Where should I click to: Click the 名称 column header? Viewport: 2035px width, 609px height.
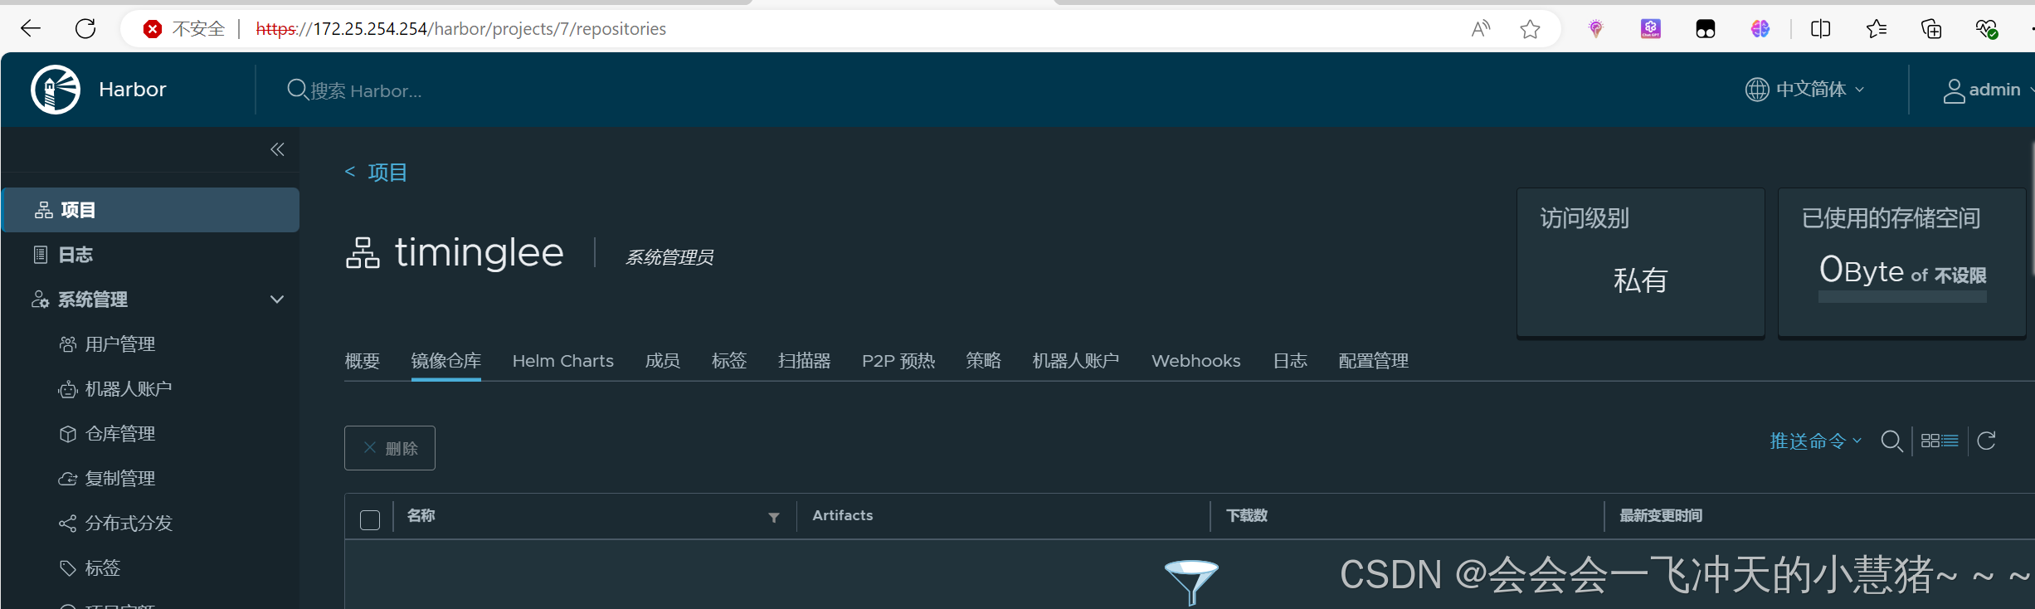point(421,516)
